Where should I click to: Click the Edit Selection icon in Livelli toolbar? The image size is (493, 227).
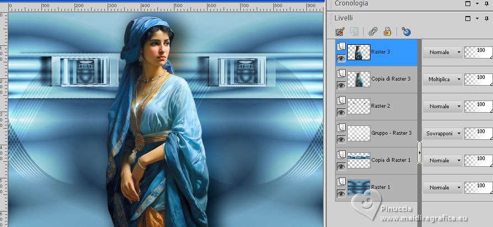[340, 31]
